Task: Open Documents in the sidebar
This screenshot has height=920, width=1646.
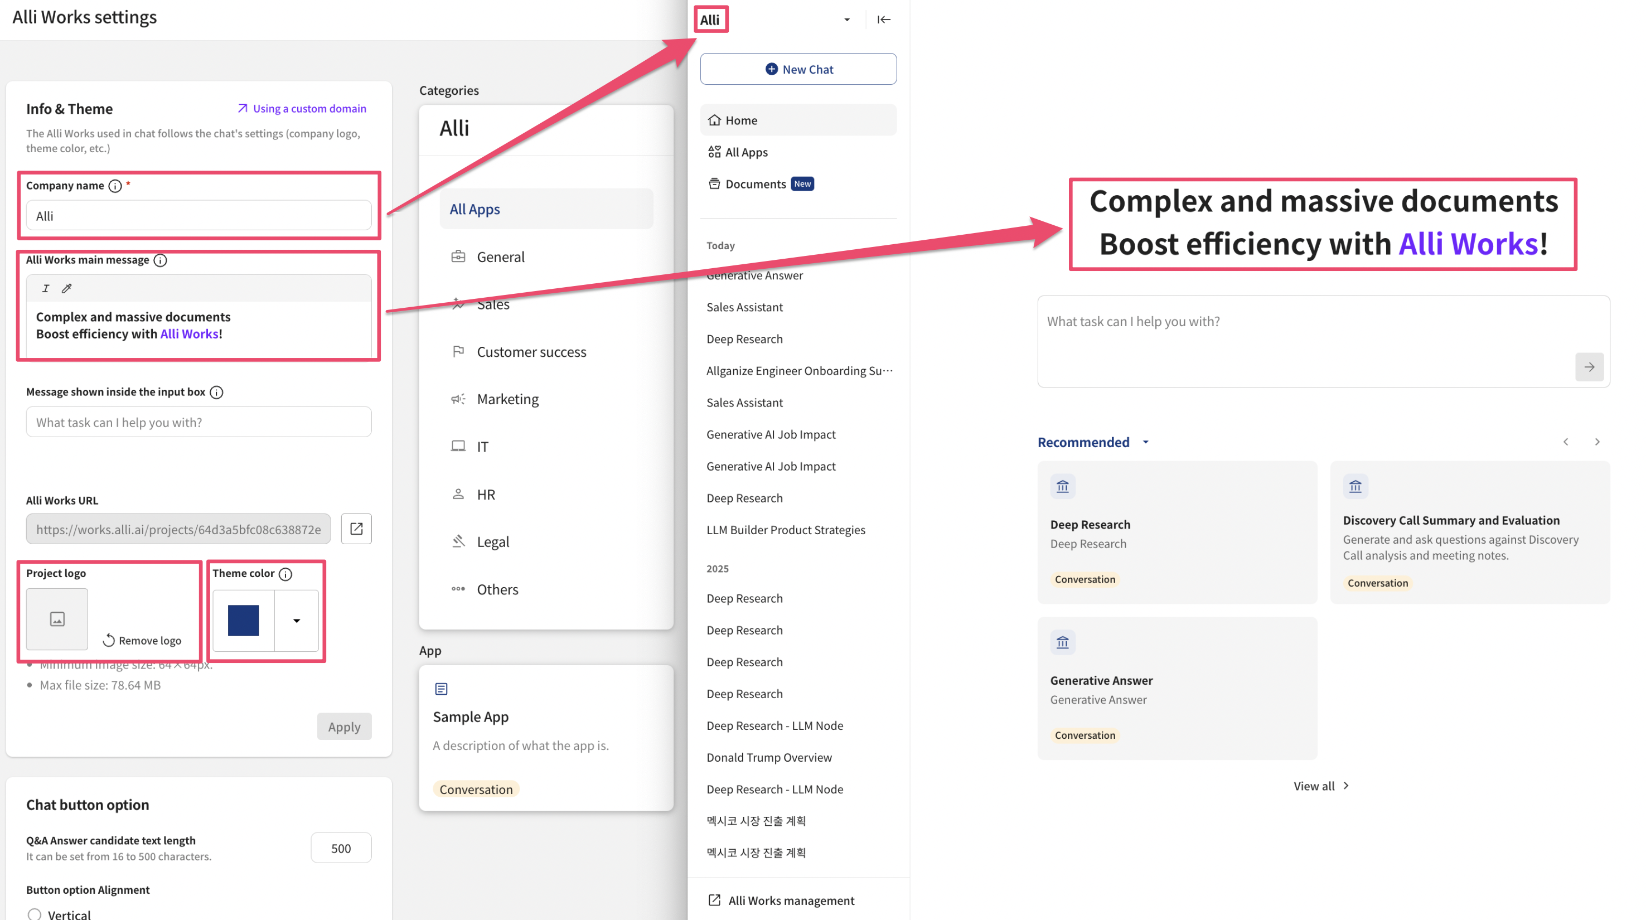Action: (756, 184)
